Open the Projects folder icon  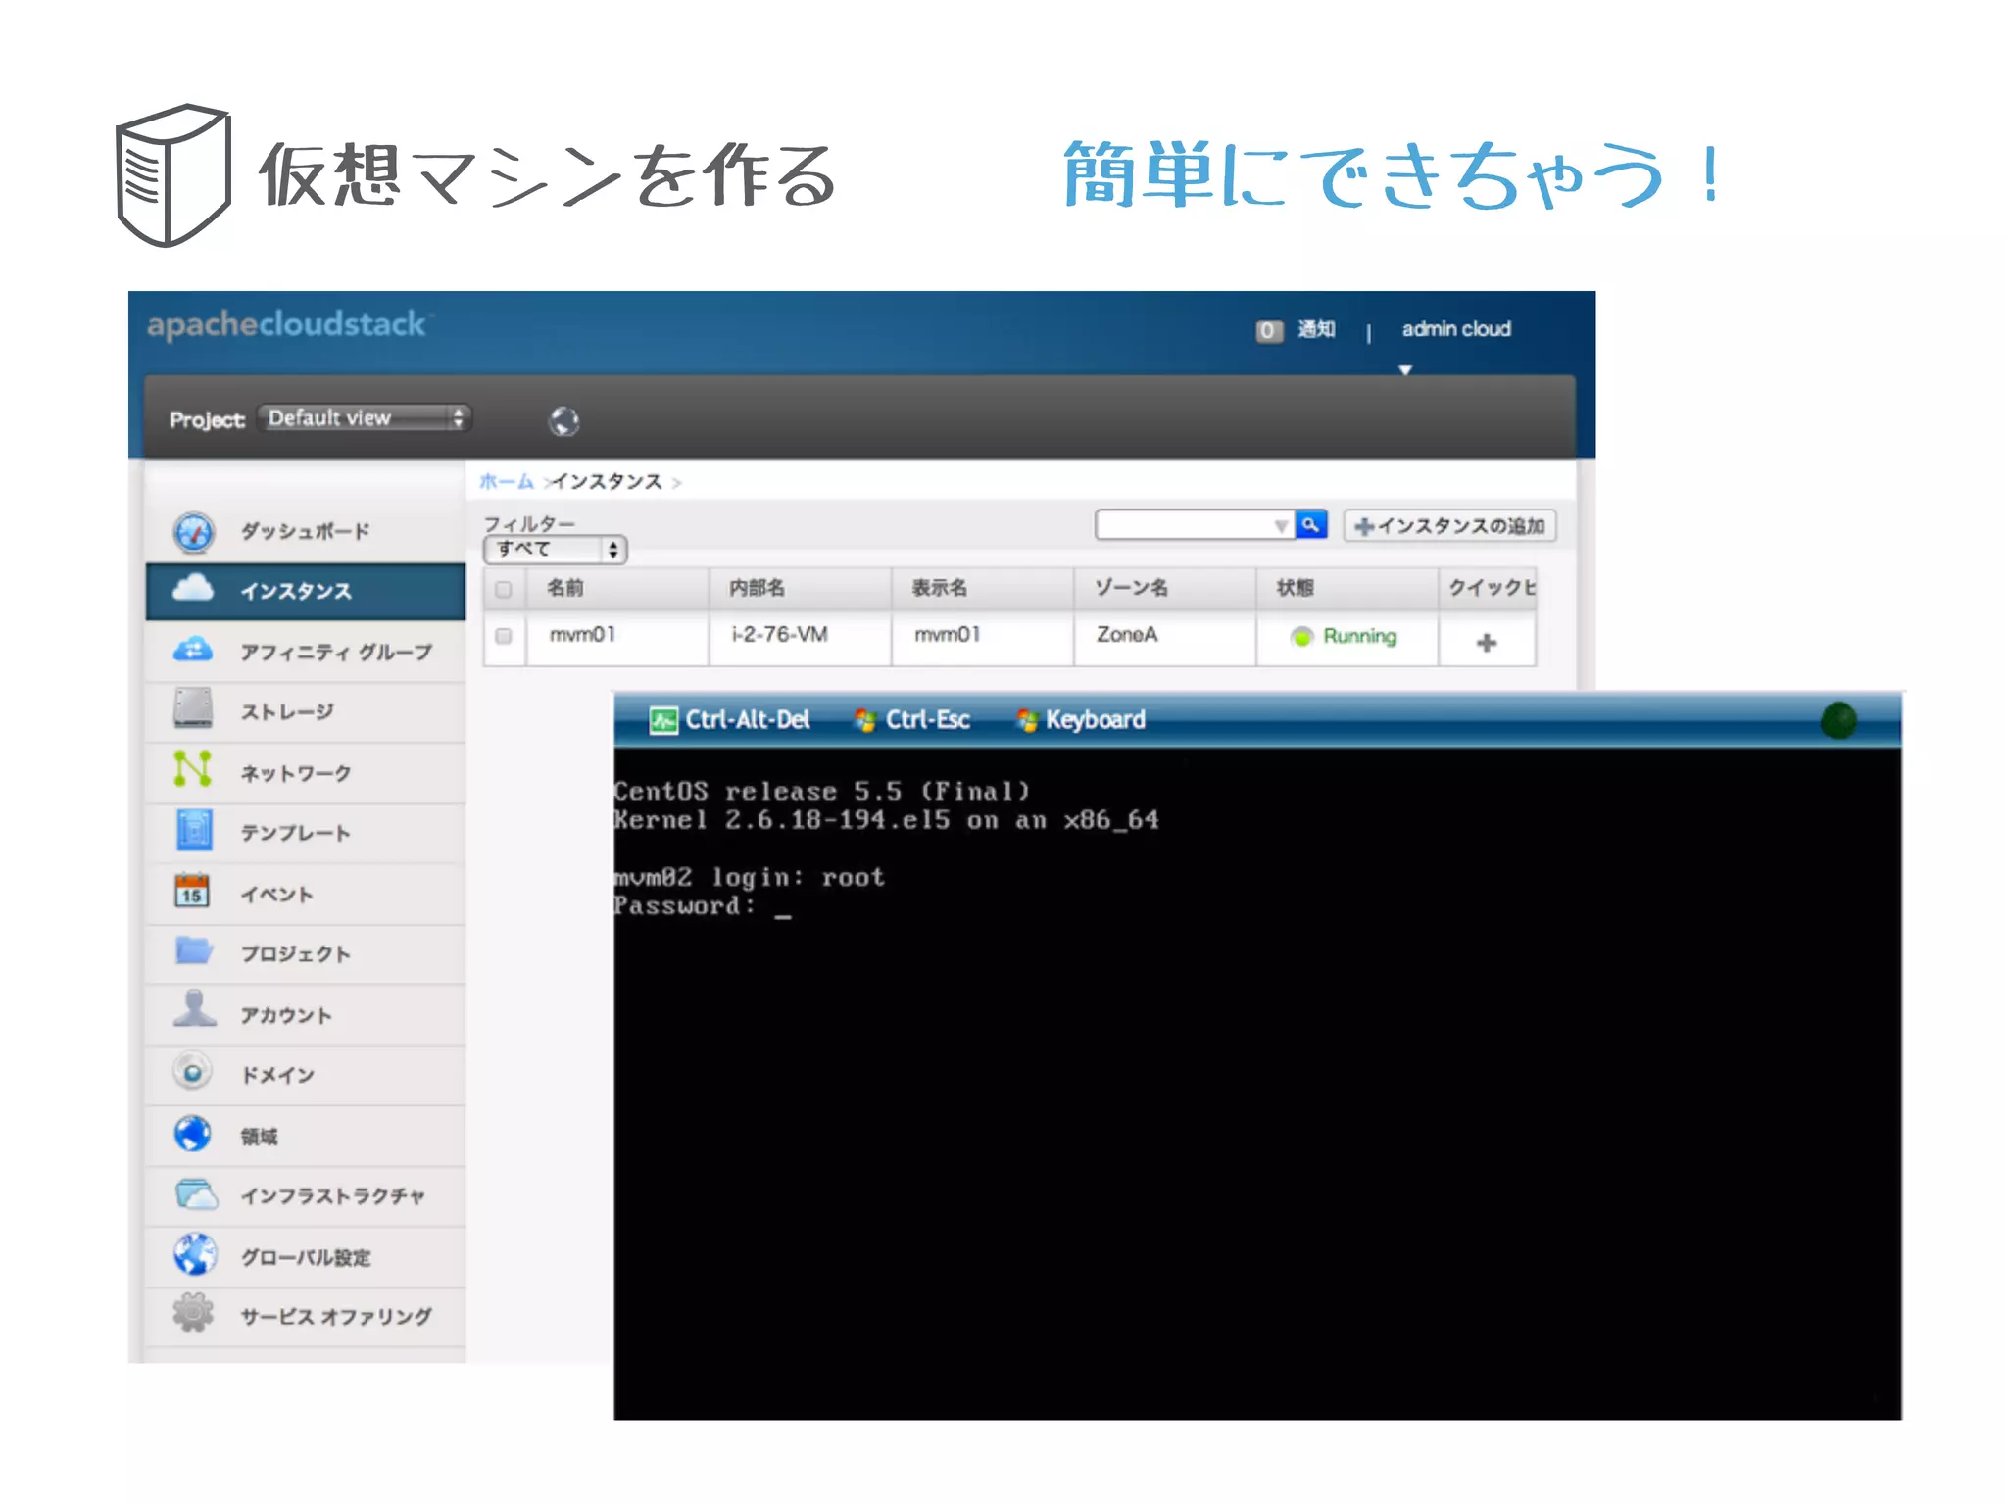194,950
